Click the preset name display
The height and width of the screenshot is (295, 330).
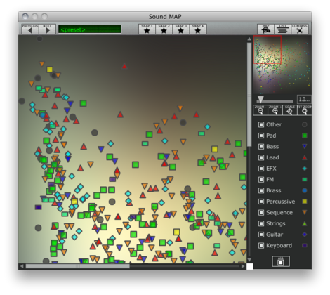89,29
